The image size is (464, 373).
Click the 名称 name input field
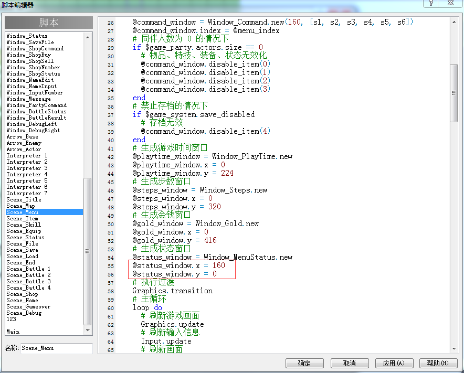pos(56,348)
